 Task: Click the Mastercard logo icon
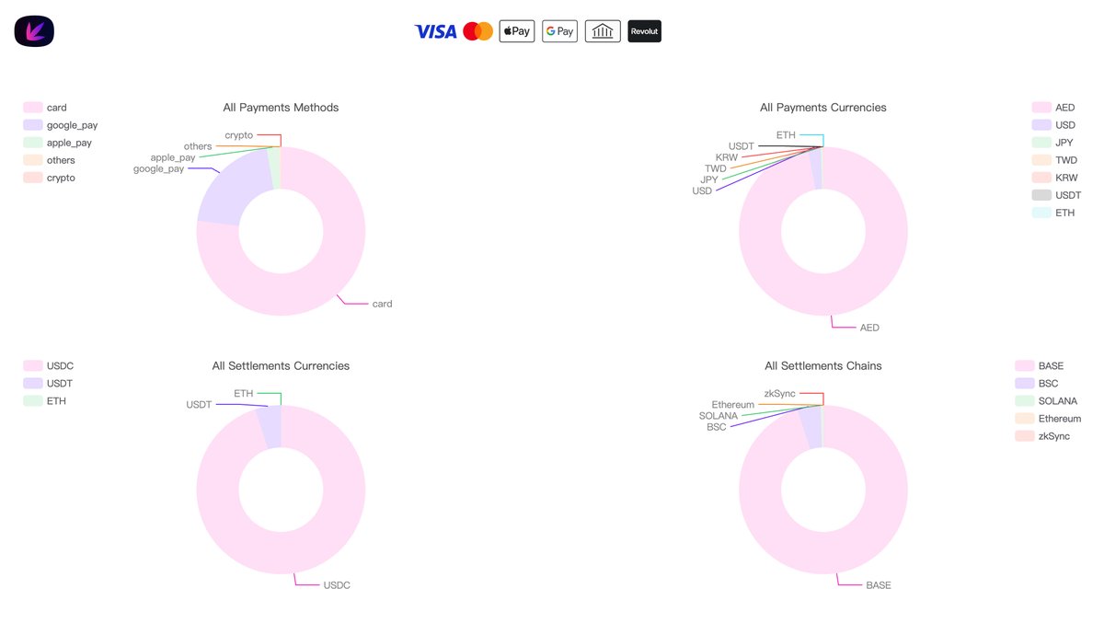pos(477,31)
